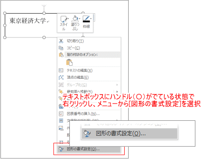202x160 pixels.
Task: Select 図形の書式設定(O)... at menu bottom
Action: pos(89,149)
